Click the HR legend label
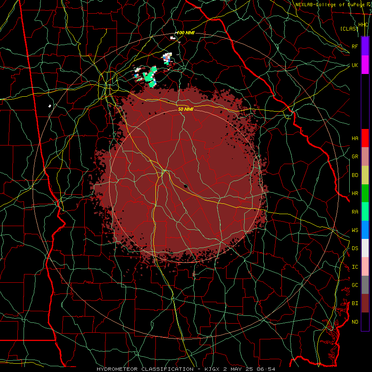 tap(355, 193)
